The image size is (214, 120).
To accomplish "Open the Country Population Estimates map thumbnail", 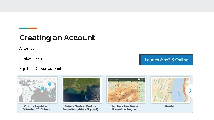I will pos(38,90).
